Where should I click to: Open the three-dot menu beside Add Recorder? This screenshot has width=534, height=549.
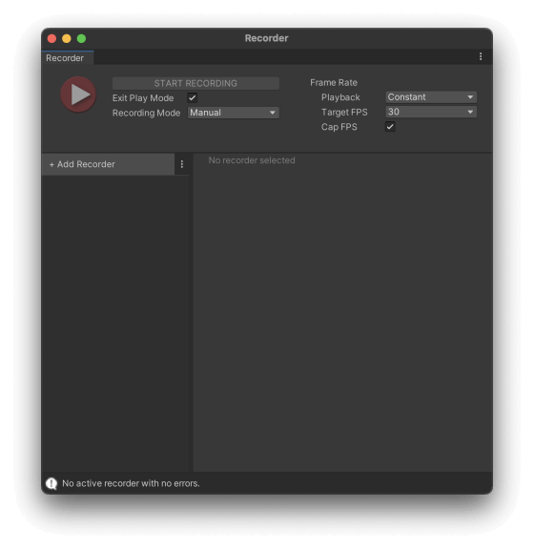tap(182, 164)
